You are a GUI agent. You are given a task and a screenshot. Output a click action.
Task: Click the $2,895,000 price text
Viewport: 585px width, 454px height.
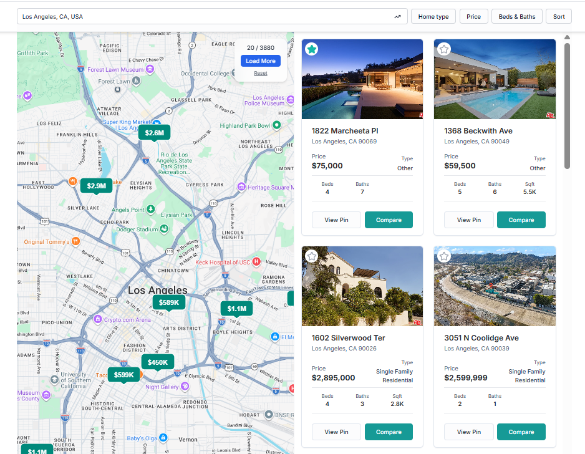(x=333, y=378)
